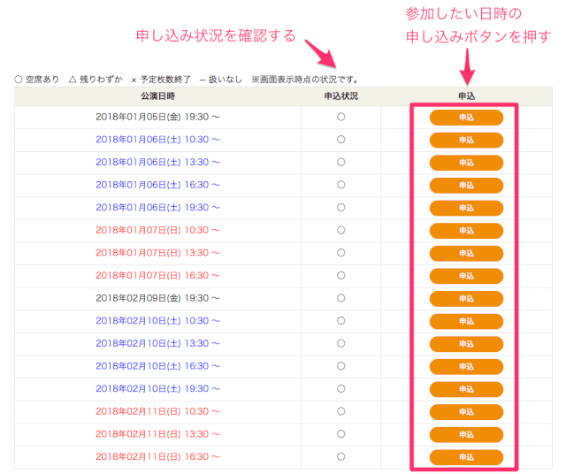Click date text 2018年02月11日(日) 16:30

157,456
